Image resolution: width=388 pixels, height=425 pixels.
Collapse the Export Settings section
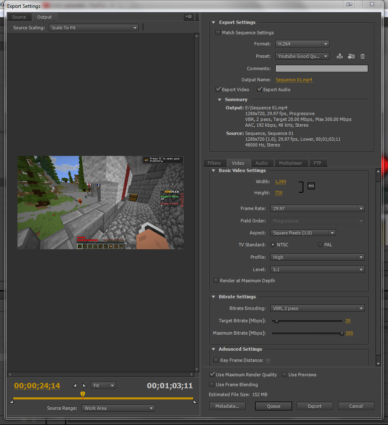click(213, 23)
